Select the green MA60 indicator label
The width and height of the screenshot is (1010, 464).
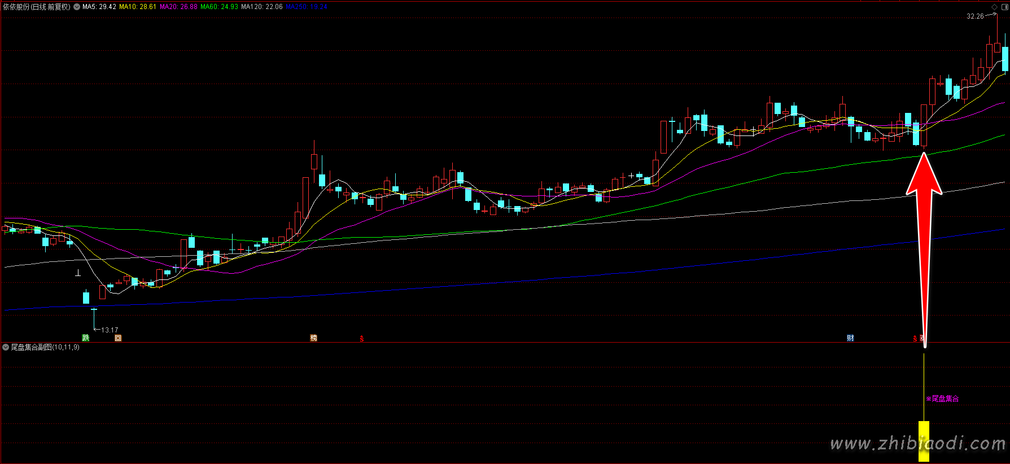point(219,7)
